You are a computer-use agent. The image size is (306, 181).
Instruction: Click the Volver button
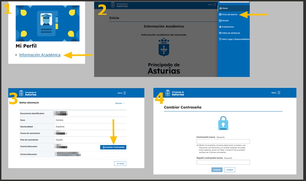click(120, 163)
